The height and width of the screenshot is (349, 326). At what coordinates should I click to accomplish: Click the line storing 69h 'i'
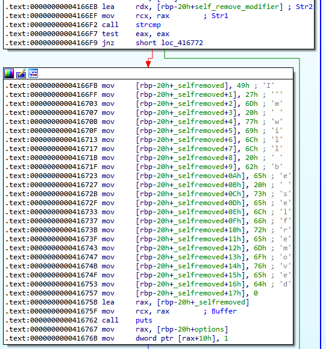pos(144,131)
